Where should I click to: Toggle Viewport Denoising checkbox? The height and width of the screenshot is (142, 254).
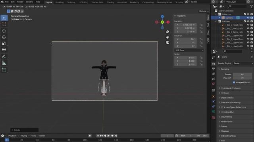[234, 82]
